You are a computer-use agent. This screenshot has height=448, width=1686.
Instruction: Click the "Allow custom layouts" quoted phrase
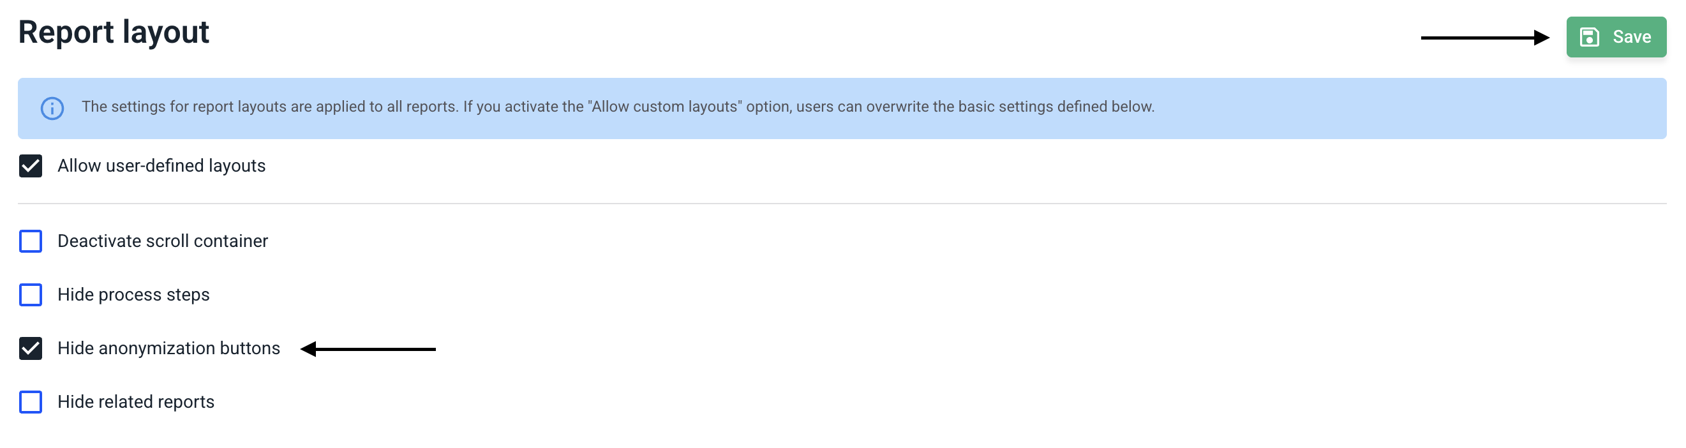665,107
